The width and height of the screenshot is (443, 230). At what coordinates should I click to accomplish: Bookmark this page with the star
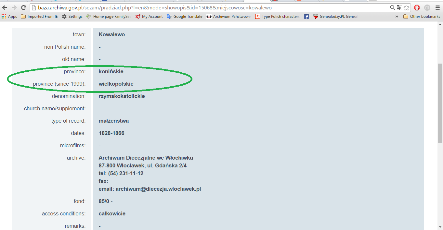click(406, 7)
